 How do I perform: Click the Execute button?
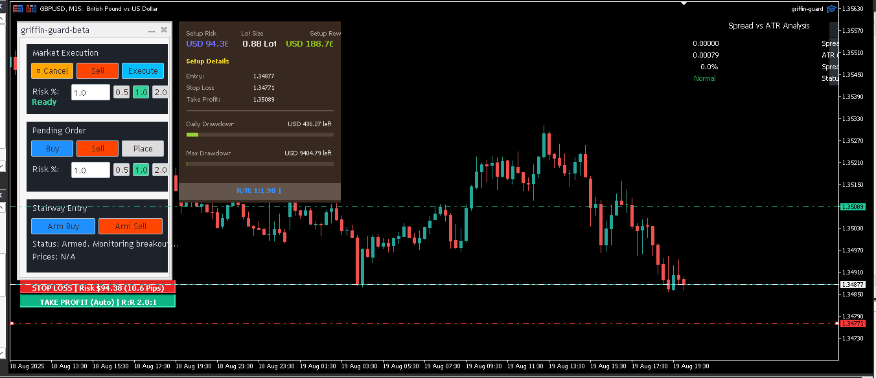click(x=143, y=71)
